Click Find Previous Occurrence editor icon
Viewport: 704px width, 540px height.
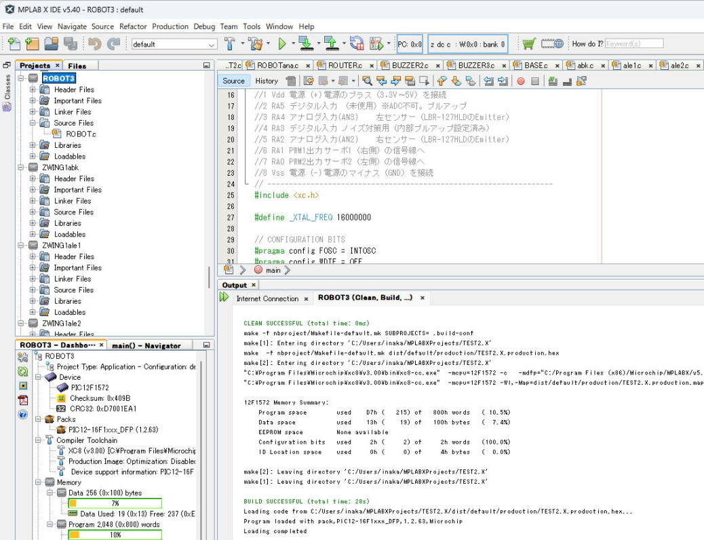click(x=382, y=81)
